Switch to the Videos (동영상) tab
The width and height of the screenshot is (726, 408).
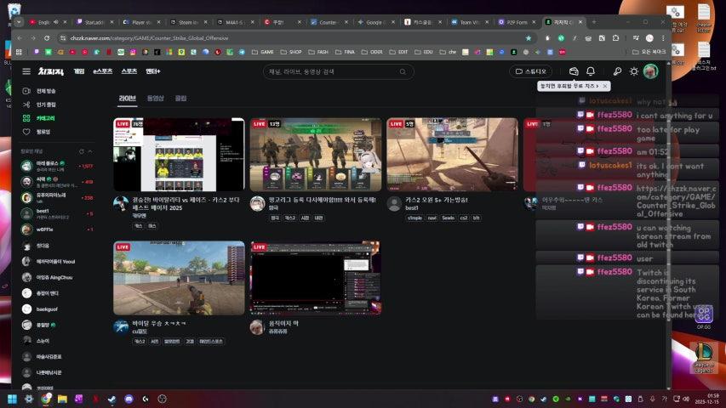(155, 99)
